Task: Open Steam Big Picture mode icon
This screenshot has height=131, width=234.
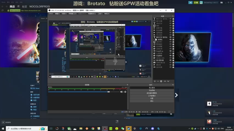Action: click(x=222, y=3)
